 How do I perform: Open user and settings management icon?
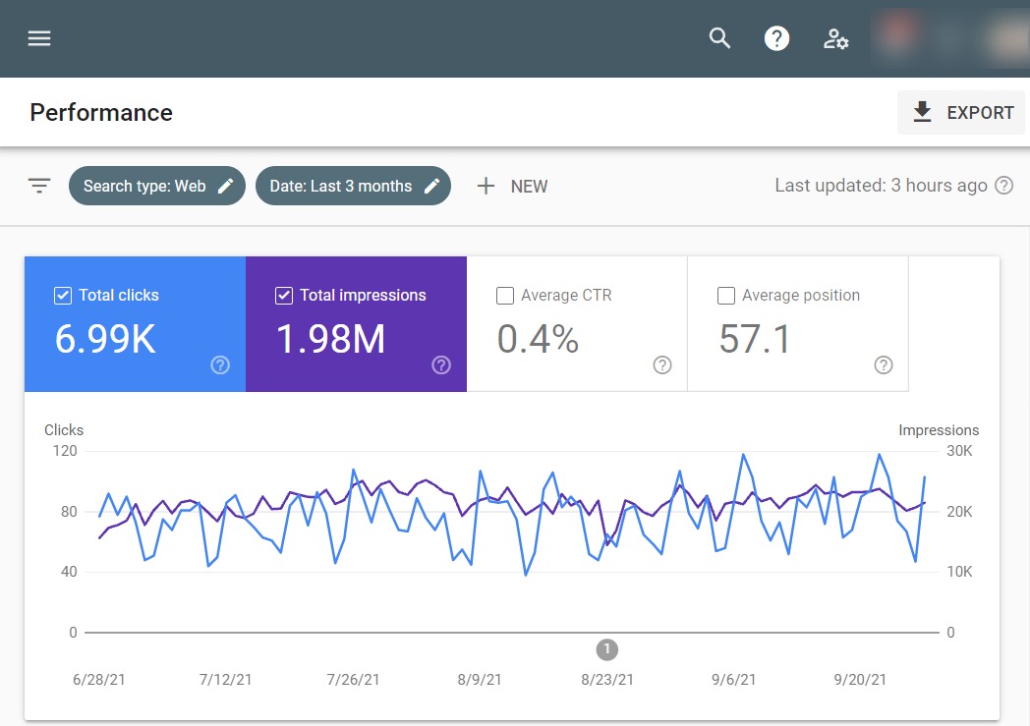835,38
